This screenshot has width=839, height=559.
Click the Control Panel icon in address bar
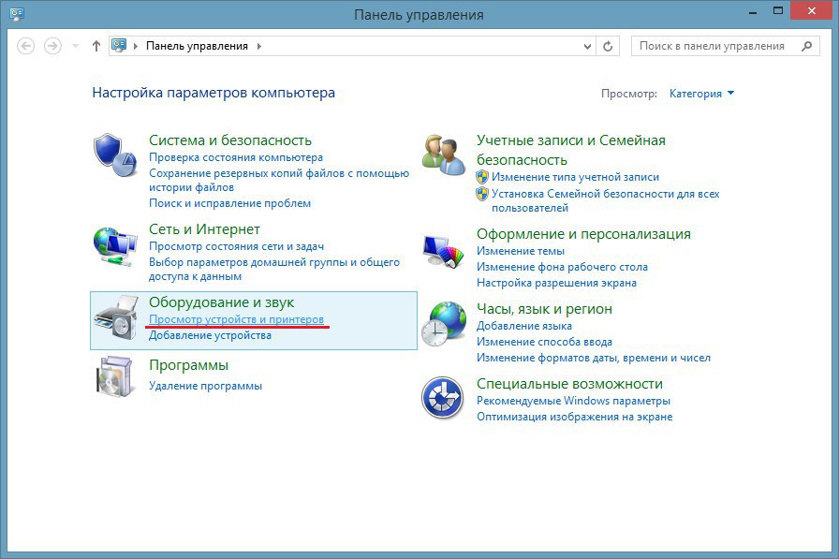click(119, 46)
